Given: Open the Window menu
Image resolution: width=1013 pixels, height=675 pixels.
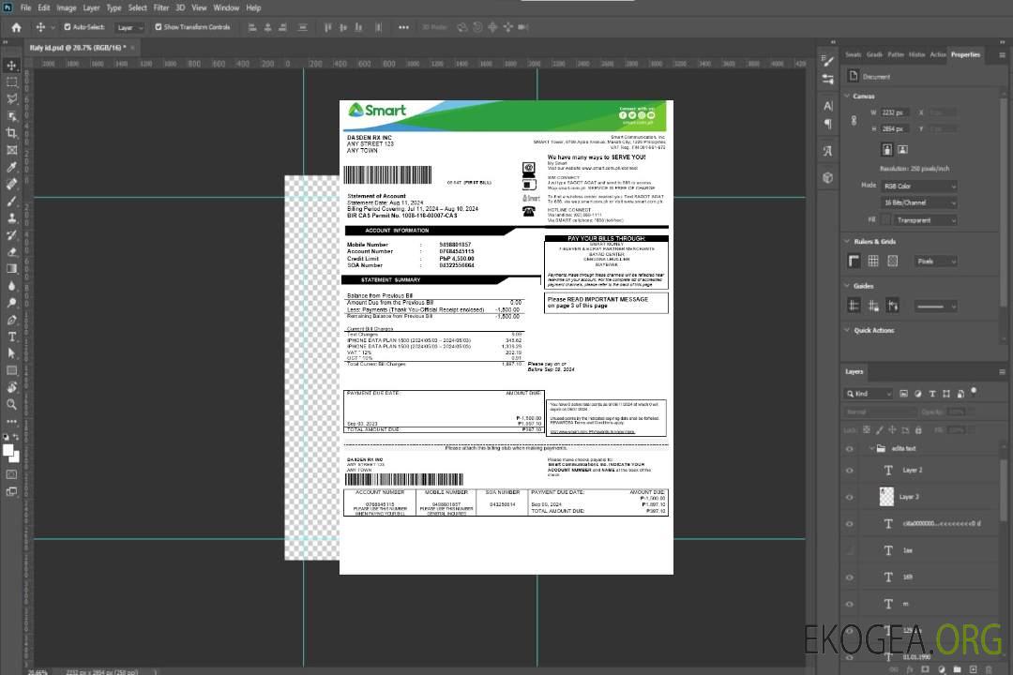Looking at the screenshot, I should (x=226, y=7).
